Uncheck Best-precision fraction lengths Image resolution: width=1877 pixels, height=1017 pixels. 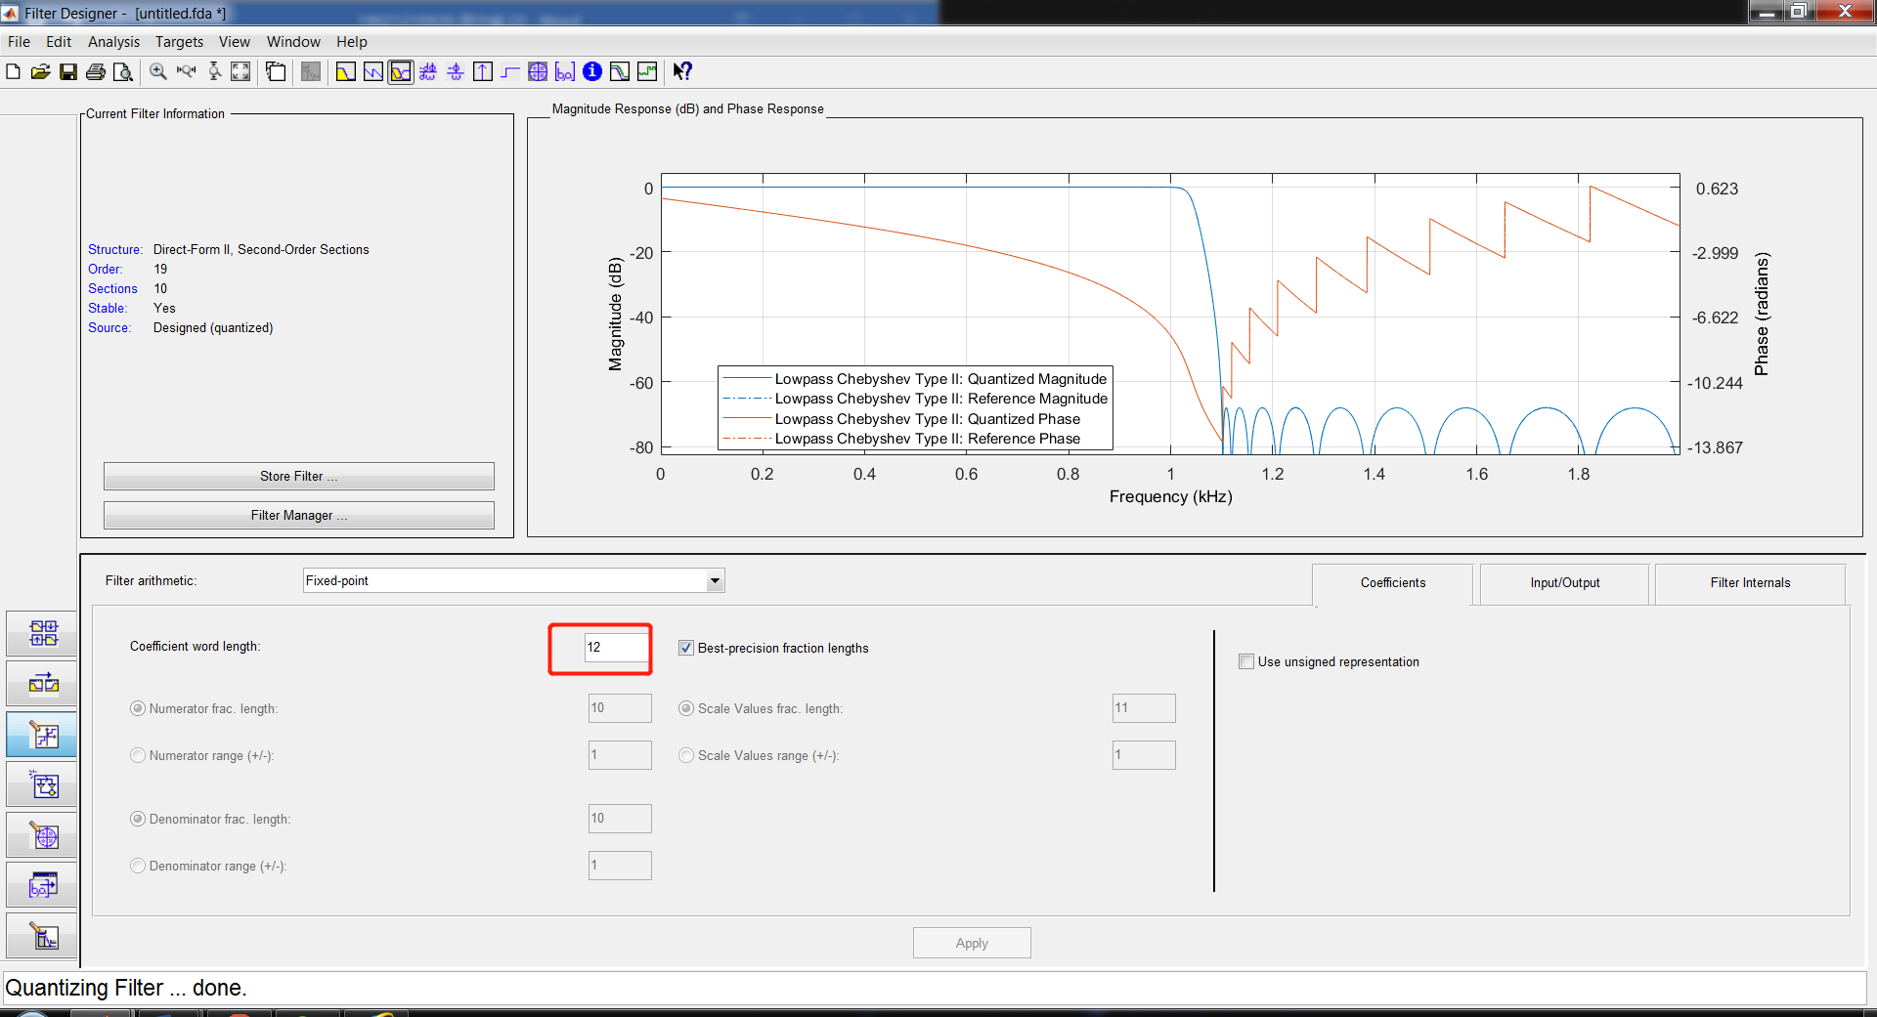(686, 648)
